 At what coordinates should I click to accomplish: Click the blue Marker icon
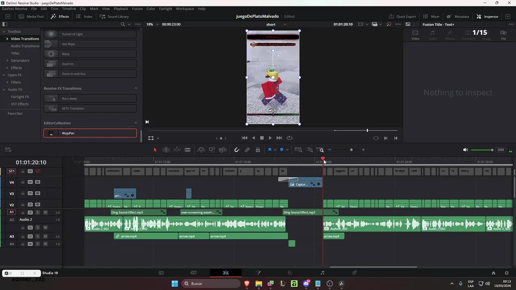tap(281, 150)
